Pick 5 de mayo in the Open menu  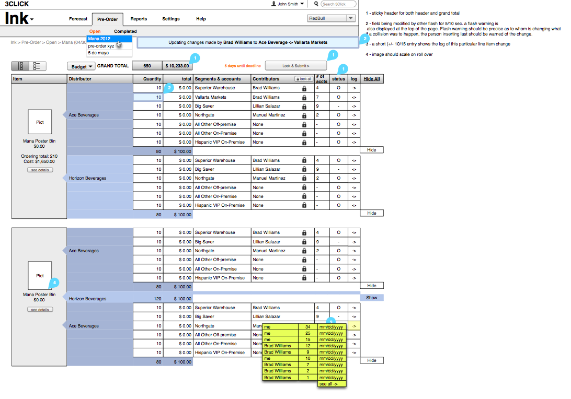click(109, 53)
